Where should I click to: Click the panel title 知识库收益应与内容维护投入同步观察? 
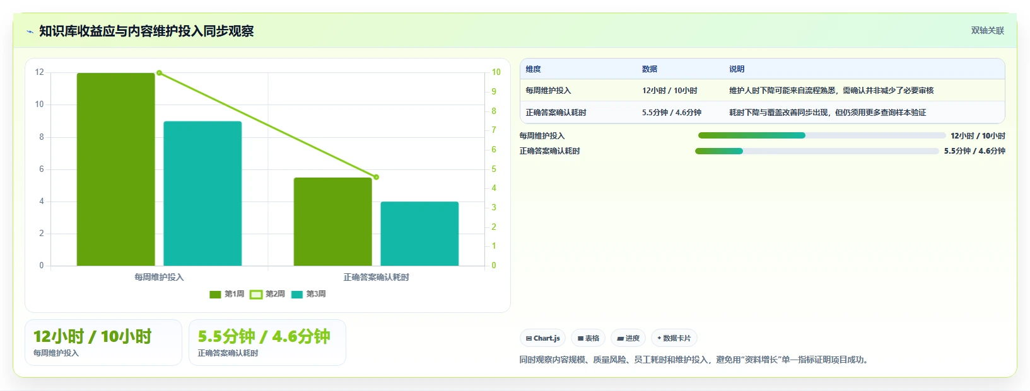[146, 31]
